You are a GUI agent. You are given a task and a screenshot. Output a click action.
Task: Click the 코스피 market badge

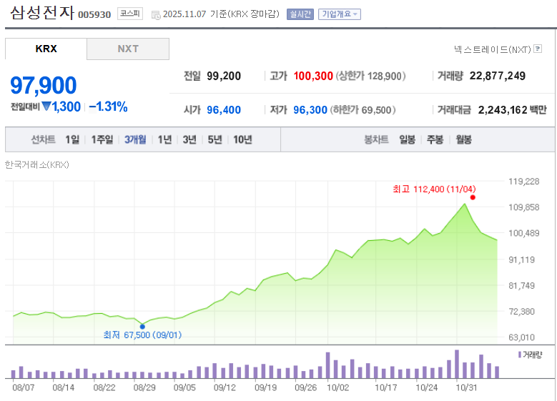[x=130, y=14]
